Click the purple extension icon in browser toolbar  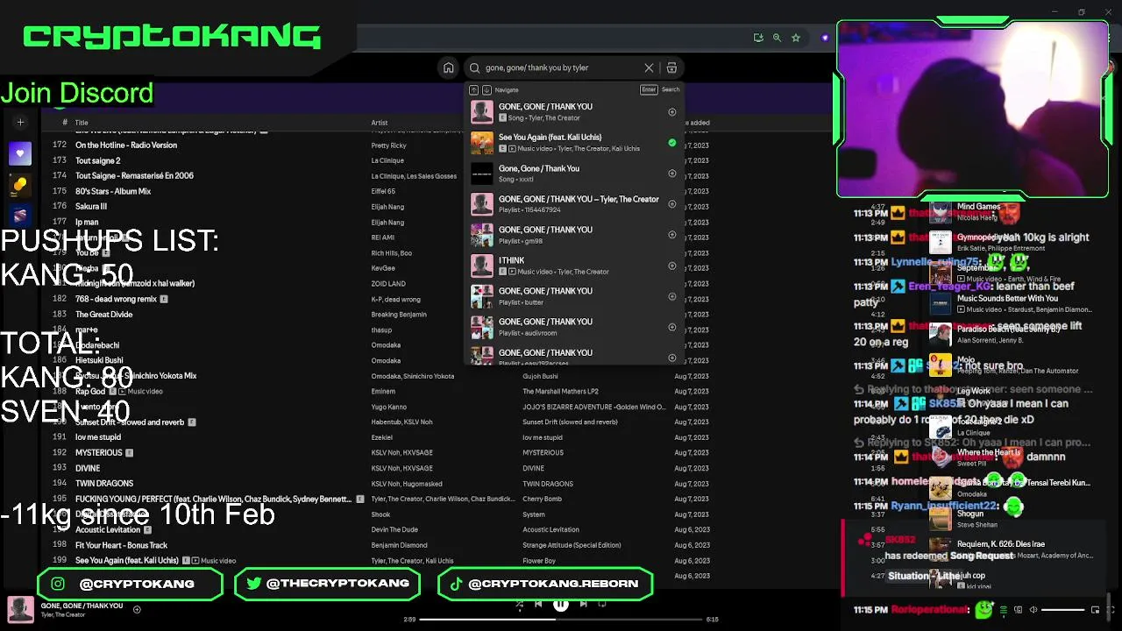pos(825,38)
